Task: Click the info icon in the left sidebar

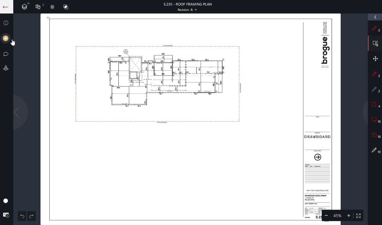Action: click(6, 23)
